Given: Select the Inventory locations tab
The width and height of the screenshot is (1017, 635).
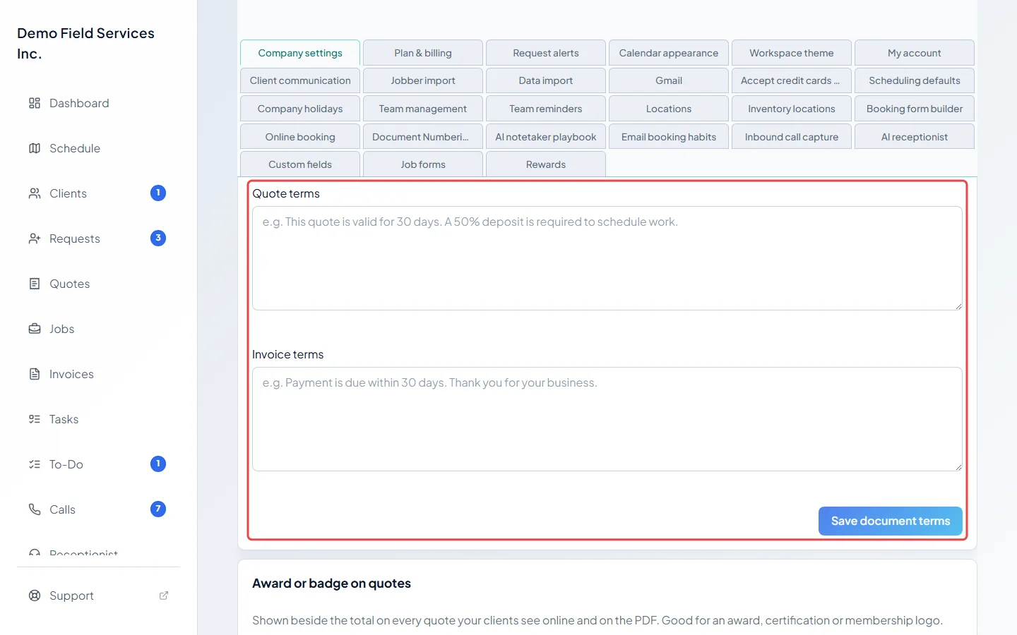Looking at the screenshot, I should tap(792, 109).
